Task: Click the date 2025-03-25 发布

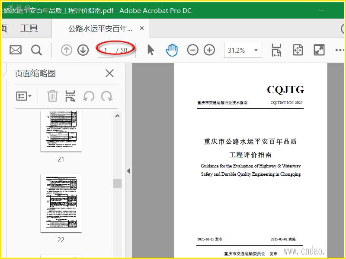Action: click(210, 239)
